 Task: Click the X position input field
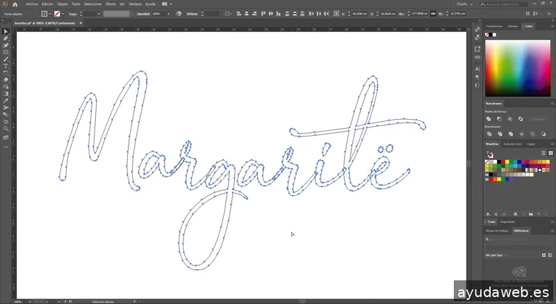coord(359,14)
